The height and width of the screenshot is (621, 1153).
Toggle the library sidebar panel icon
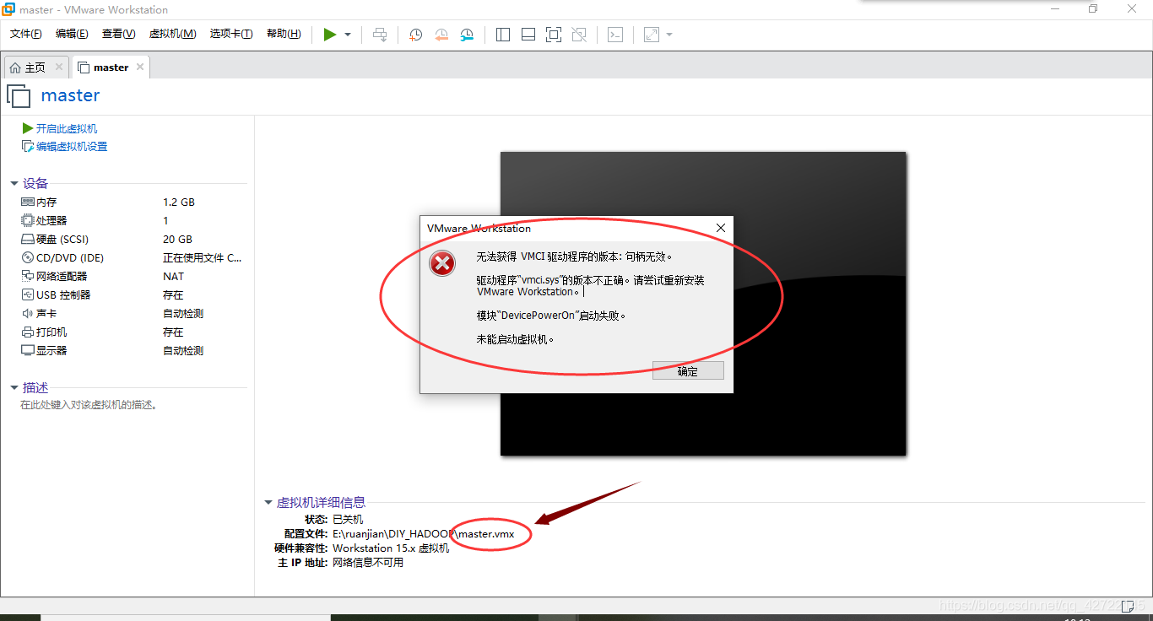click(x=503, y=35)
